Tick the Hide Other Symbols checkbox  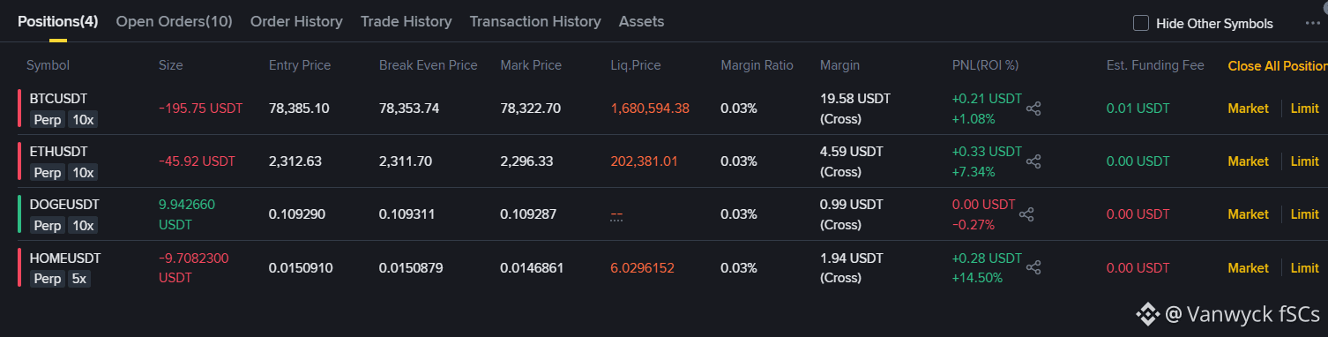click(x=1141, y=24)
